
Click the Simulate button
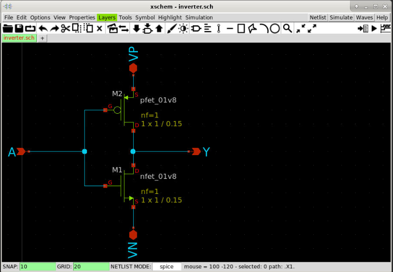[x=341, y=18]
